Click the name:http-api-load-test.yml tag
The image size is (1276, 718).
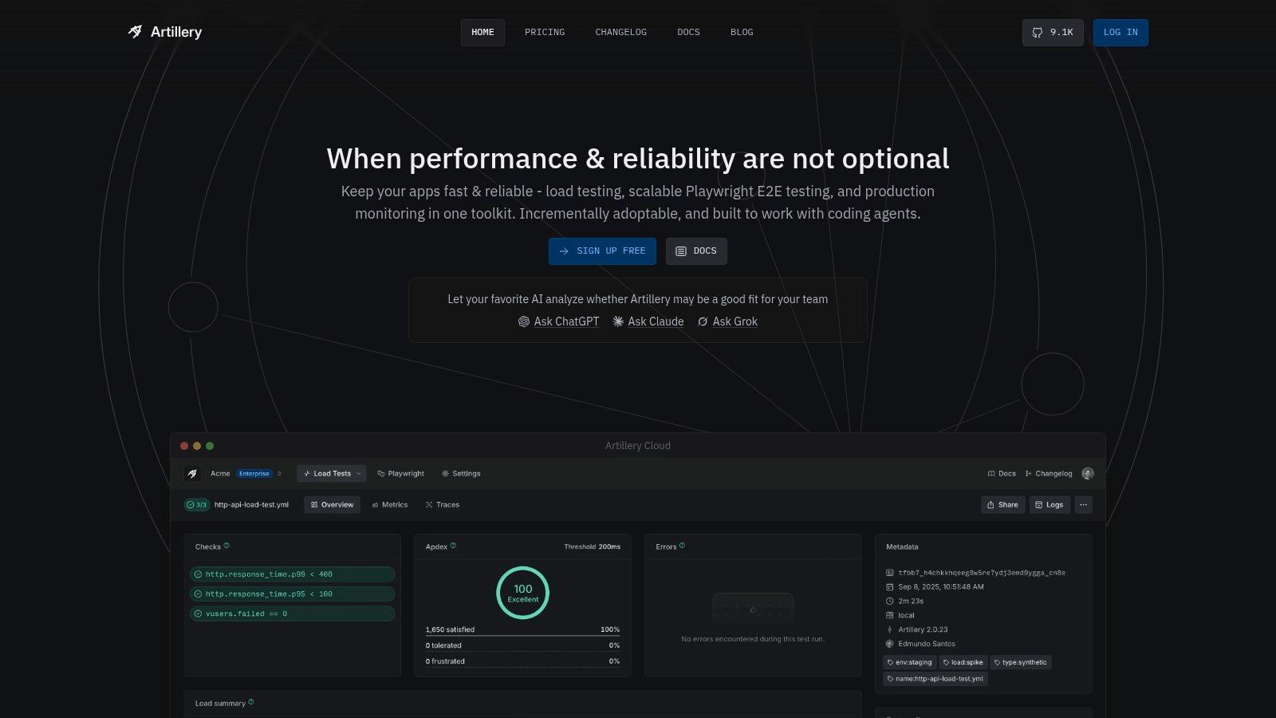[x=935, y=679]
